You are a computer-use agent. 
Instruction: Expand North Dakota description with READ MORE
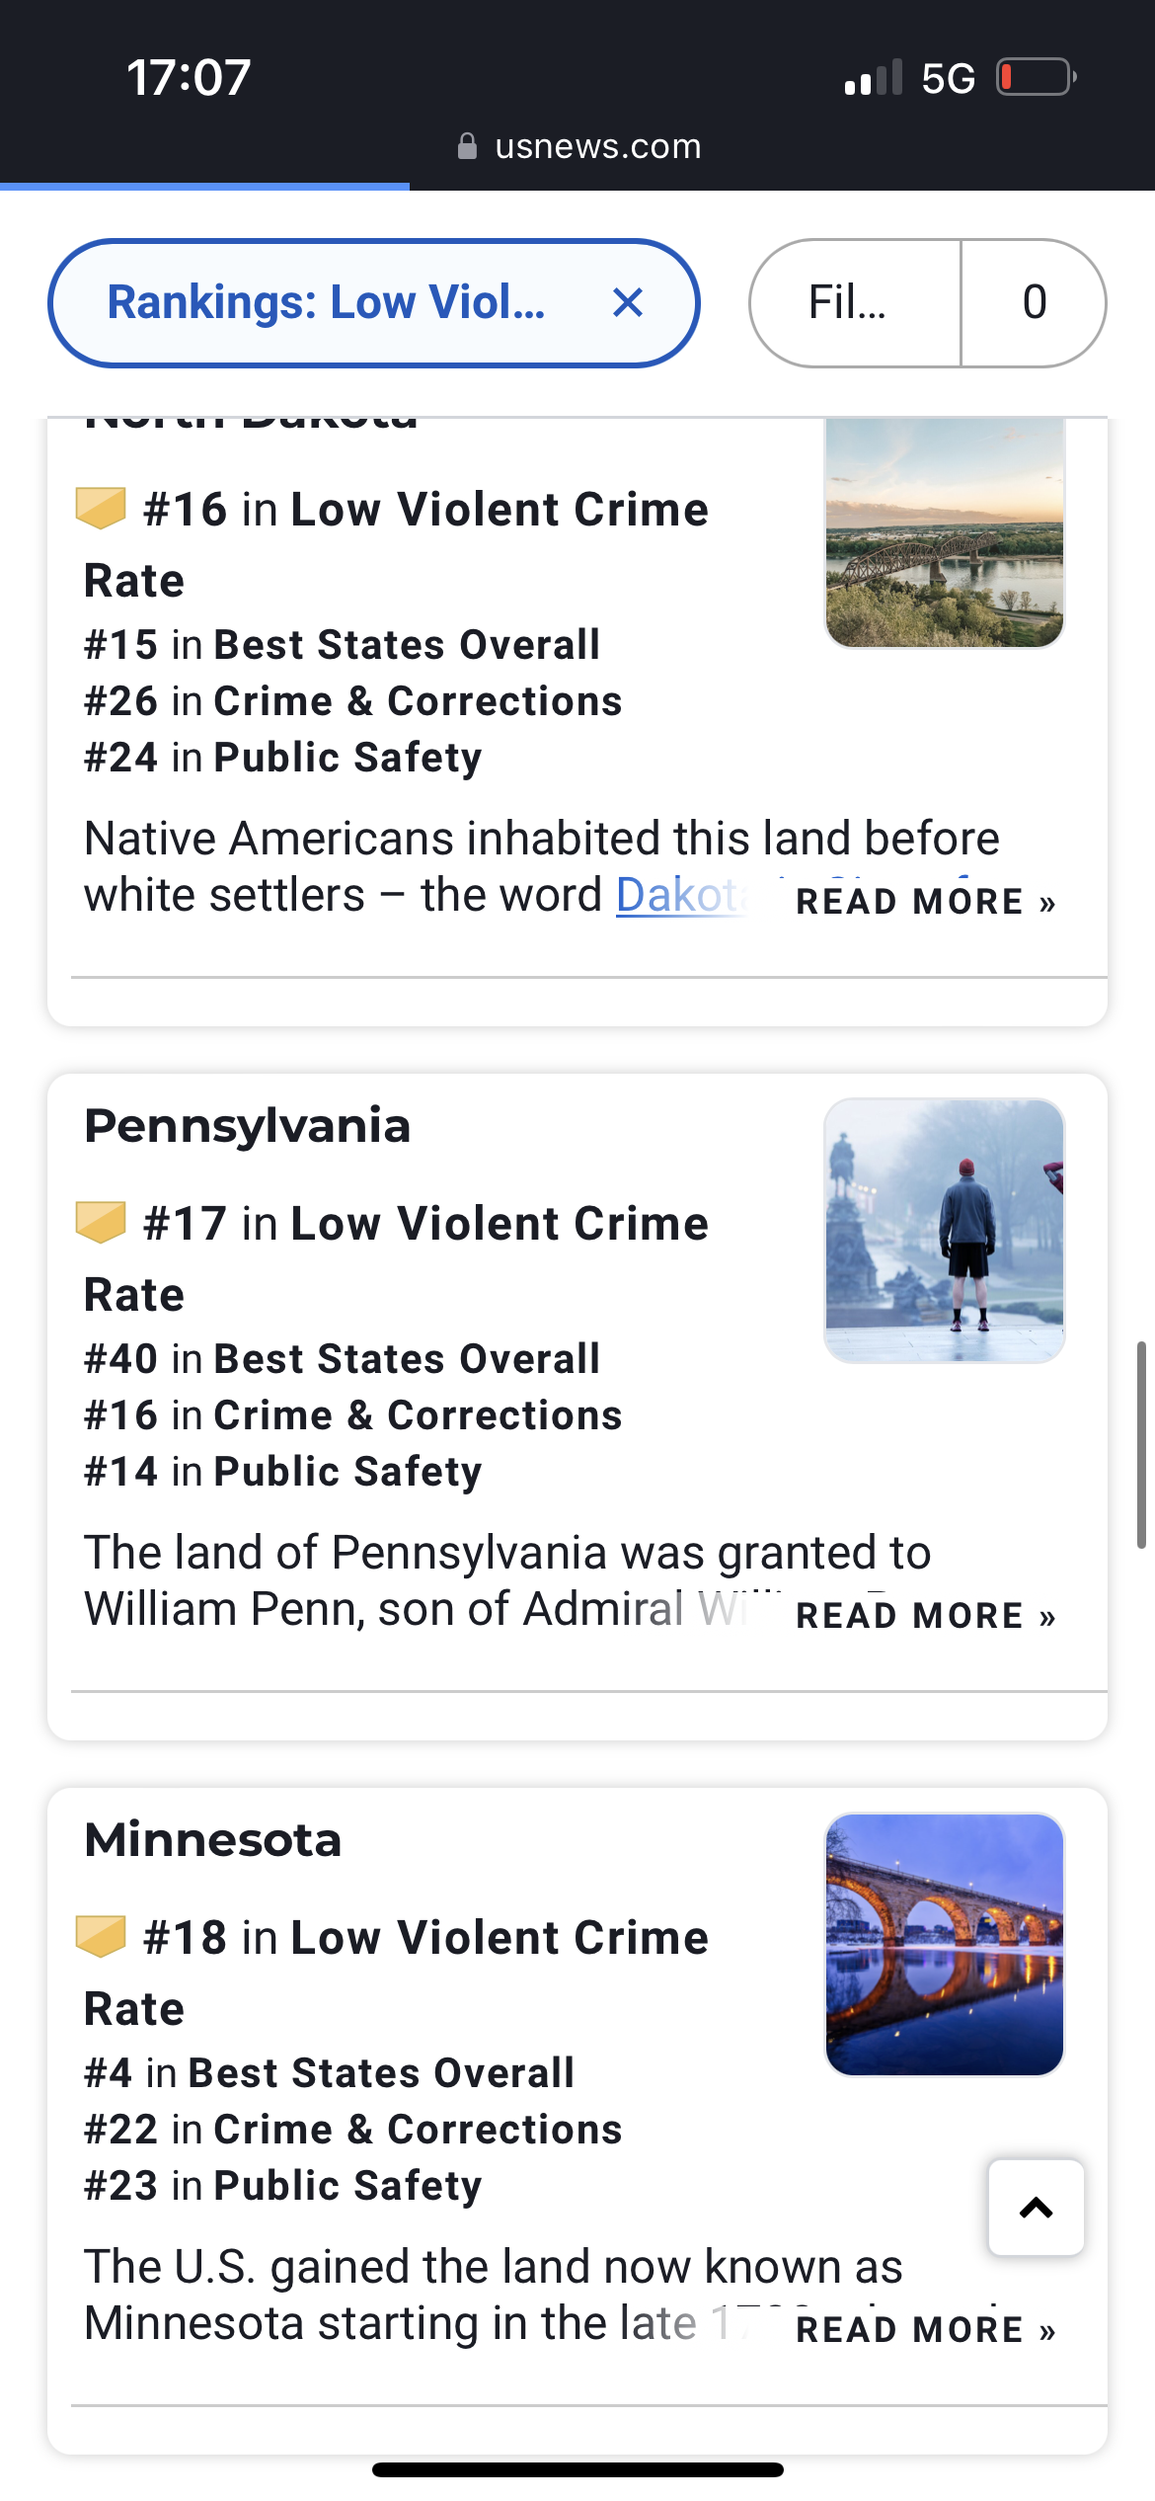point(926,902)
